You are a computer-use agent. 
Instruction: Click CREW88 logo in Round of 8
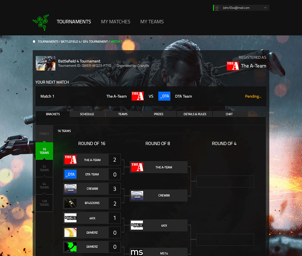point(137,195)
